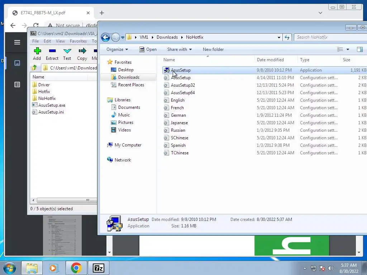Click the Add button in 7-Zip

click(x=37, y=54)
